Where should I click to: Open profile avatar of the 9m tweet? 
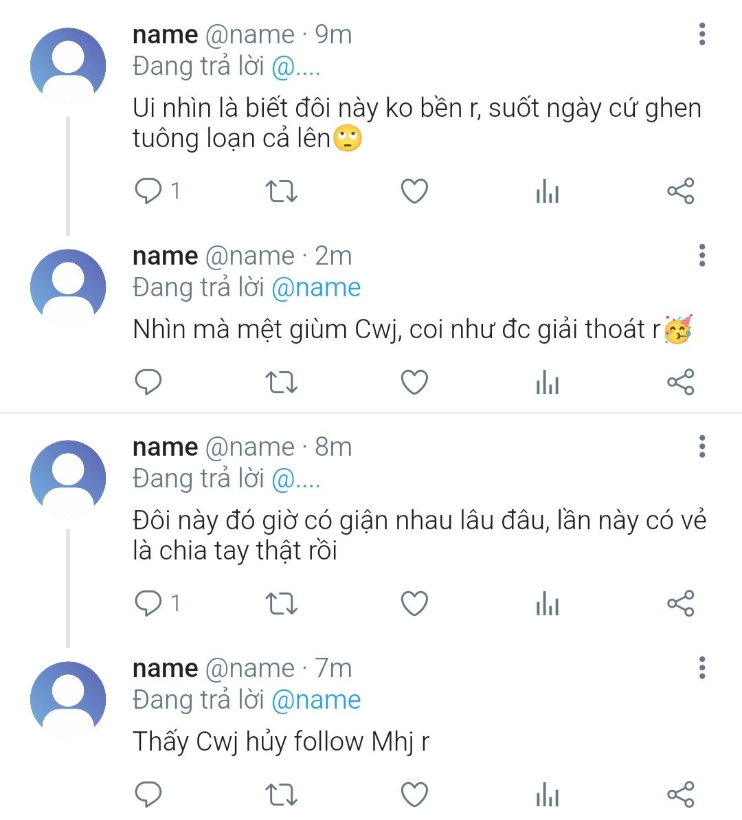tap(68, 66)
